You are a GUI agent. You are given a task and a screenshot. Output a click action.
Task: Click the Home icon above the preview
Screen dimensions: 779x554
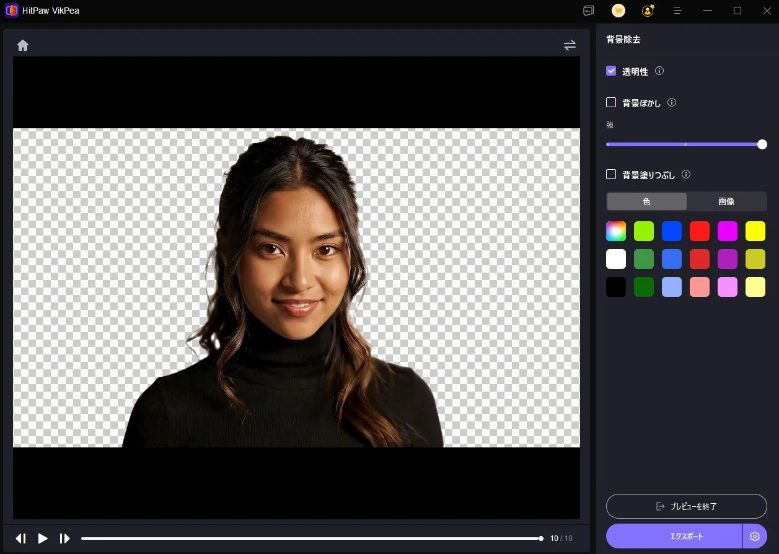23,45
